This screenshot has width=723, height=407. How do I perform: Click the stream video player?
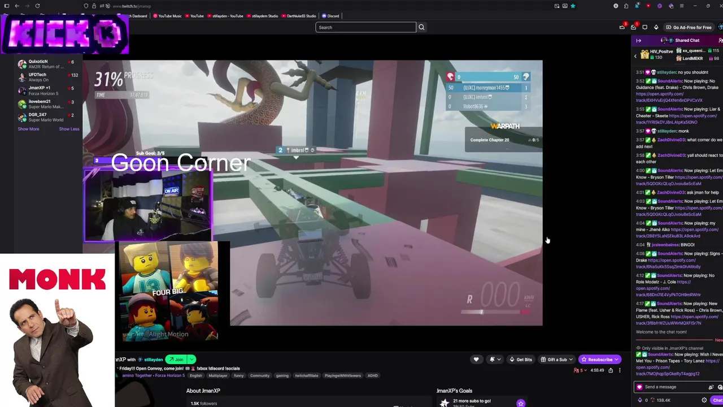(x=312, y=193)
